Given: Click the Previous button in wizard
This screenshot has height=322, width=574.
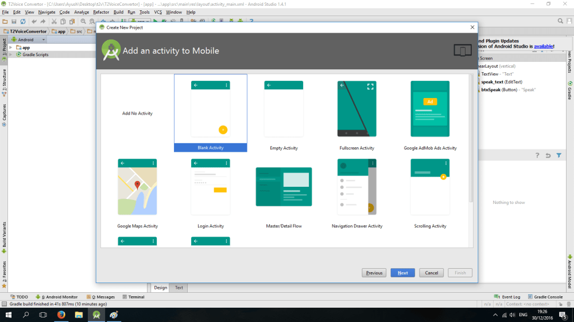Looking at the screenshot, I should [x=374, y=273].
